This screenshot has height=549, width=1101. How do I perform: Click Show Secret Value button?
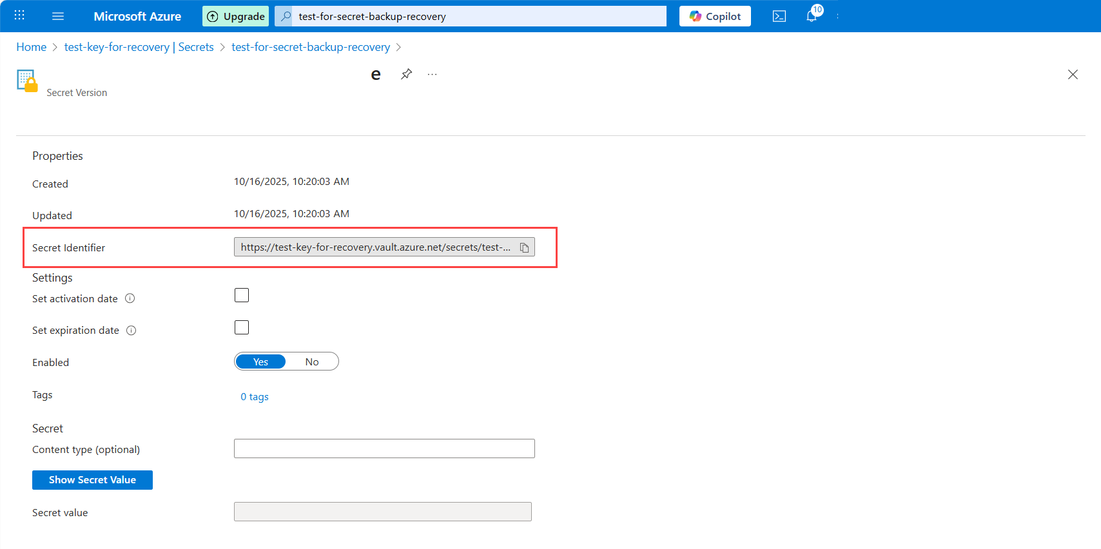point(92,480)
